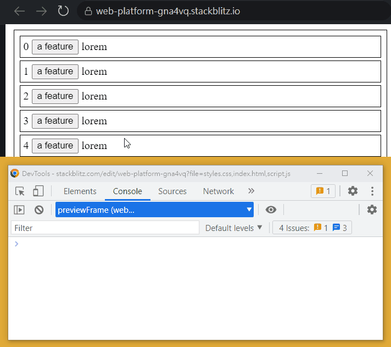
Task: Click the browser forward arrow
Action: [41, 11]
